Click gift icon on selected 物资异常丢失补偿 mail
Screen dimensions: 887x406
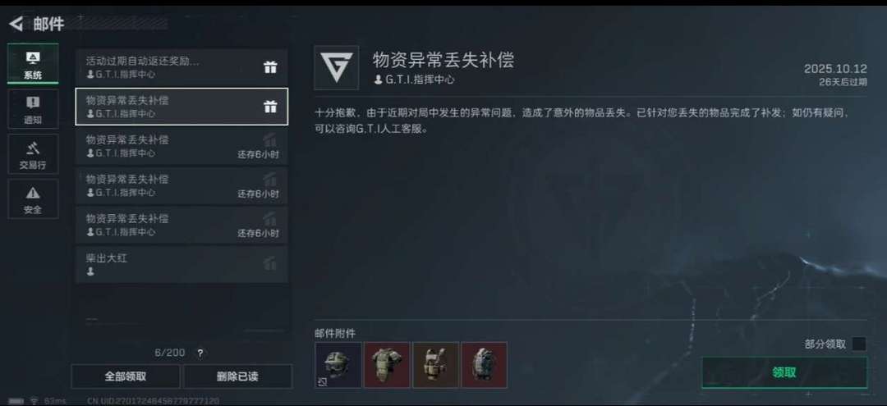pos(270,107)
